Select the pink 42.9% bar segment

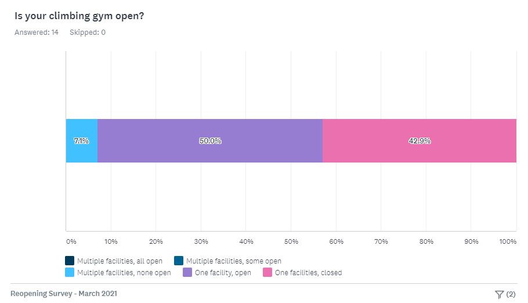419,140
